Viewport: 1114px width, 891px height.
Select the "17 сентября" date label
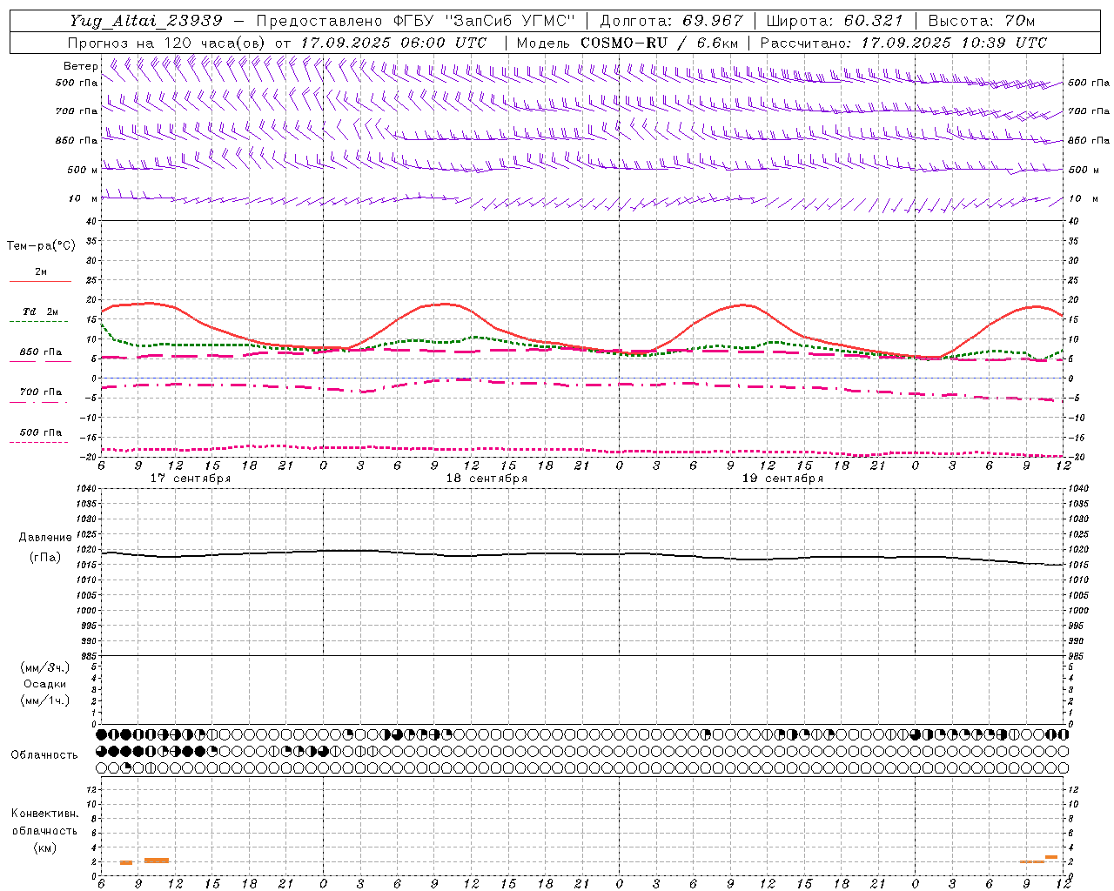coord(191,479)
